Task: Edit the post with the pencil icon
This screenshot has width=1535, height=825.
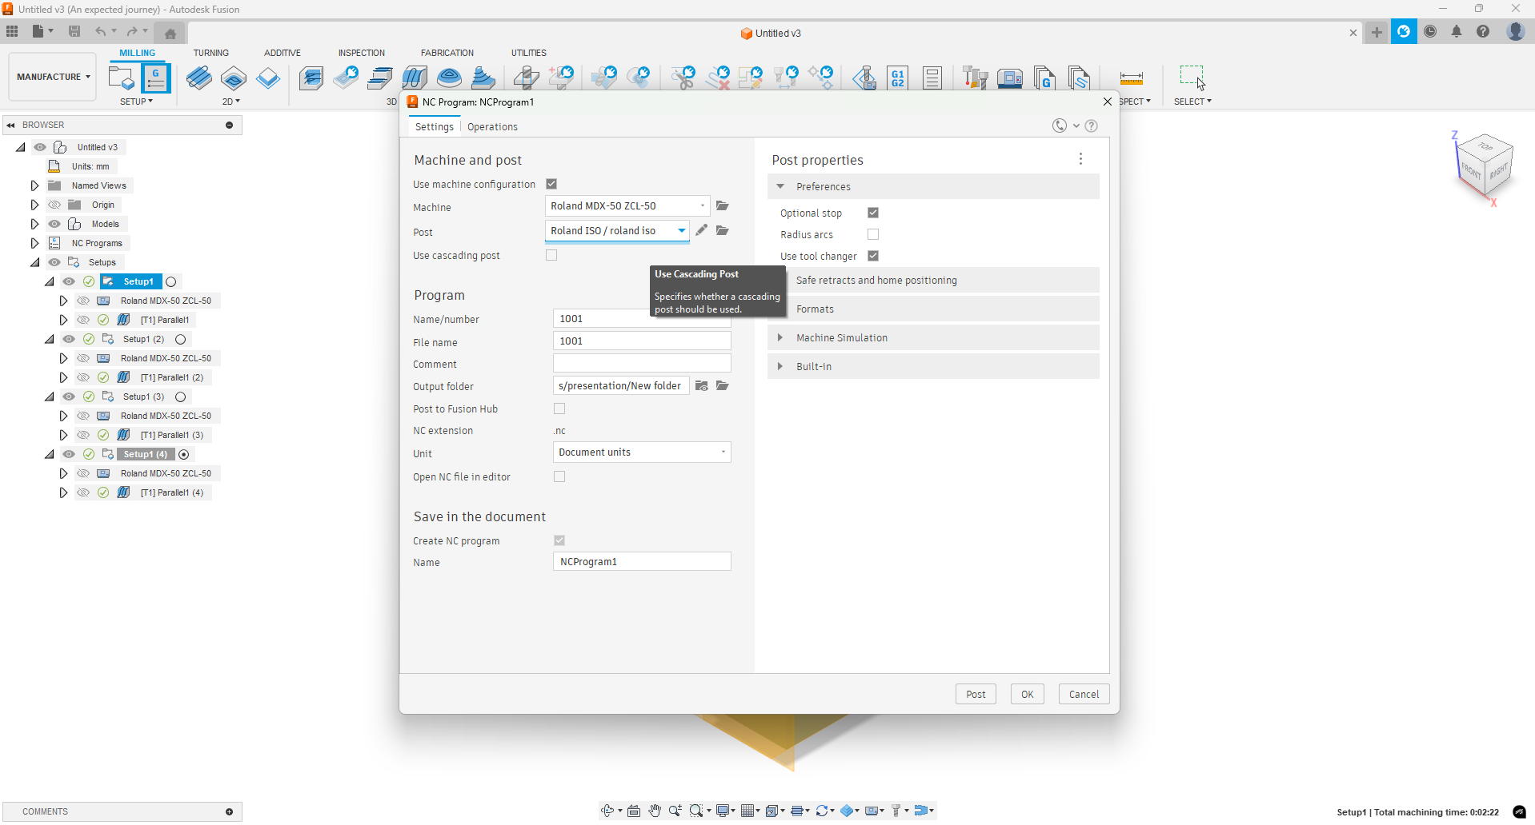Action: (701, 230)
